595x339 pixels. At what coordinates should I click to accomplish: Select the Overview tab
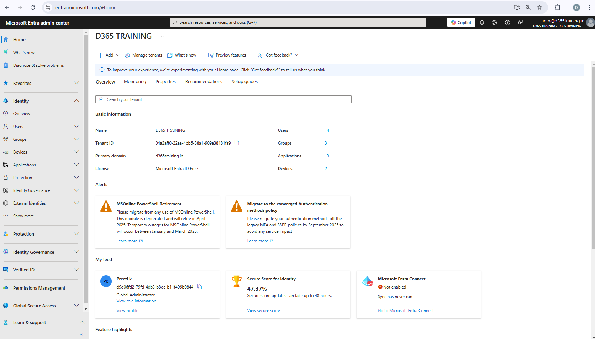pos(105,82)
